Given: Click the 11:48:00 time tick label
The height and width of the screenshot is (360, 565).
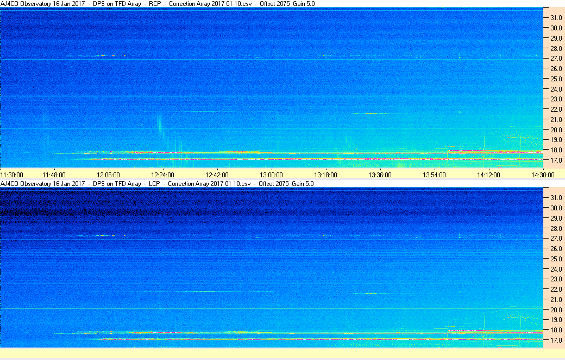Looking at the screenshot, I should pos(54,175).
